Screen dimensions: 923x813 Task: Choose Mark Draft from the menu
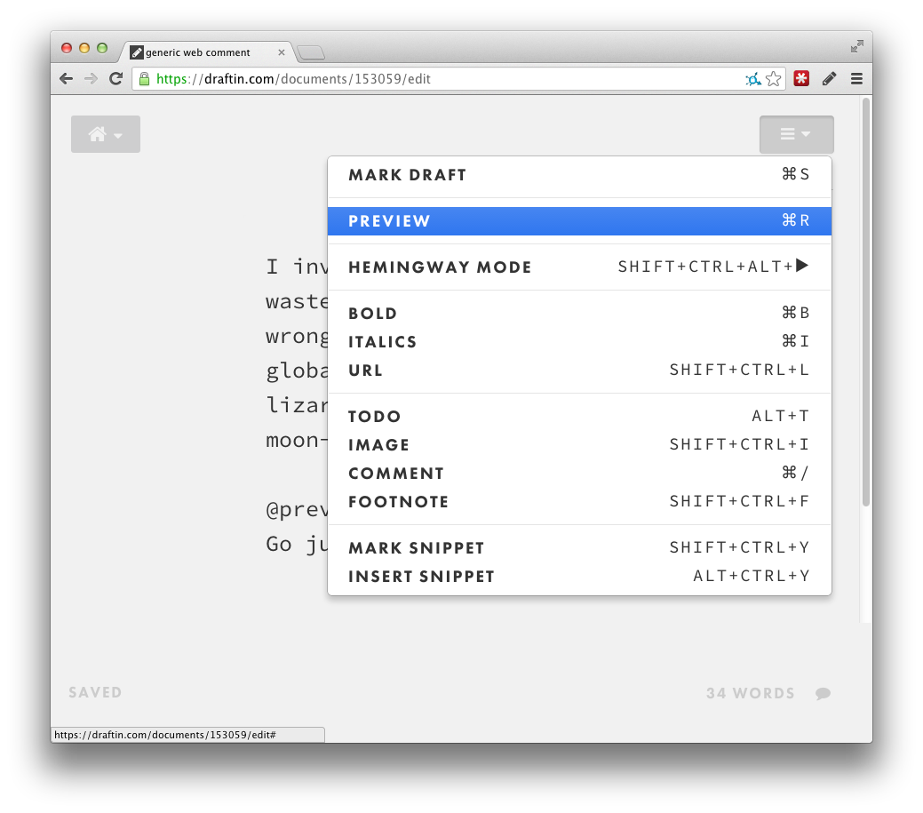pyautogui.click(x=579, y=175)
